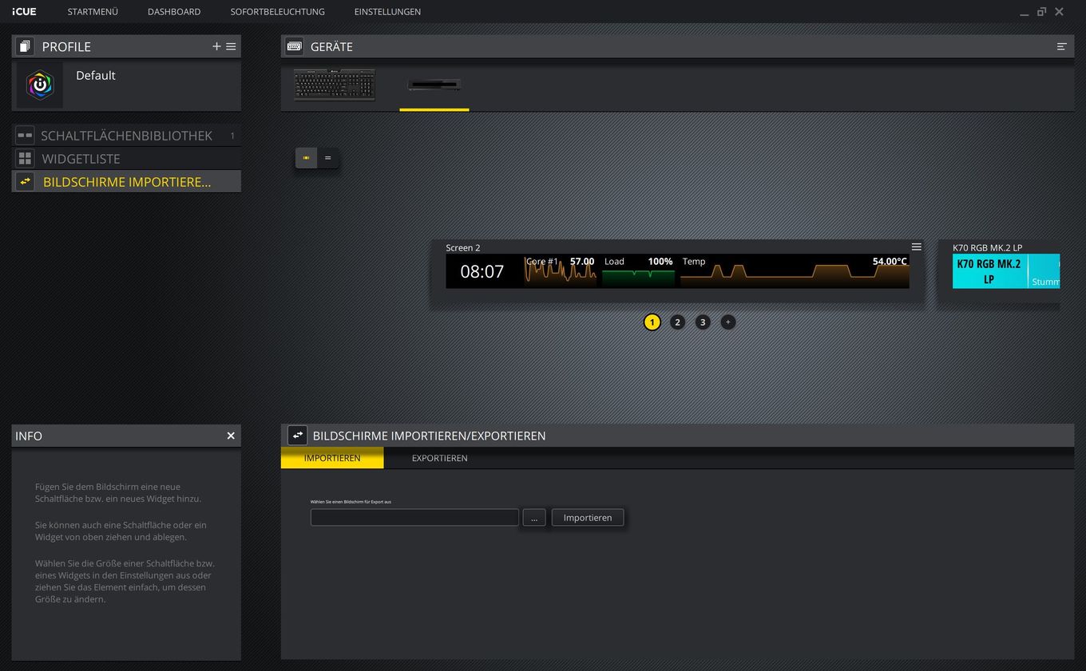This screenshot has width=1086, height=671.
Task: Click the Screen 2 title
Action: pos(463,247)
